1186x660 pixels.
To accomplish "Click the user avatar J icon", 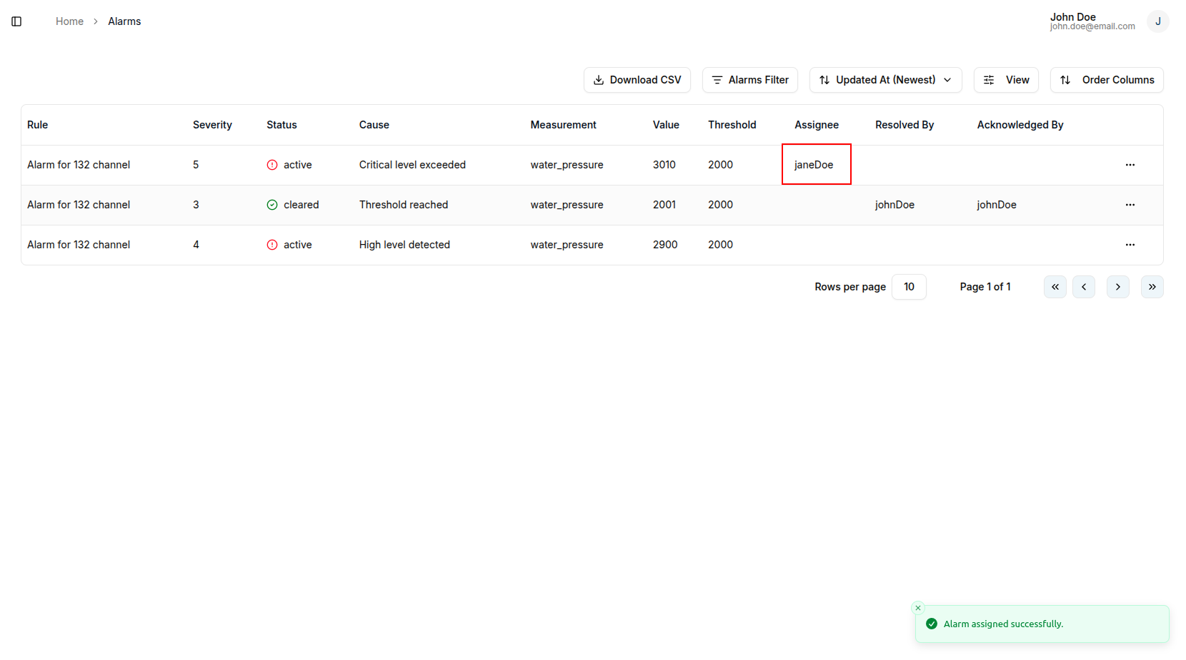I will pyautogui.click(x=1157, y=21).
